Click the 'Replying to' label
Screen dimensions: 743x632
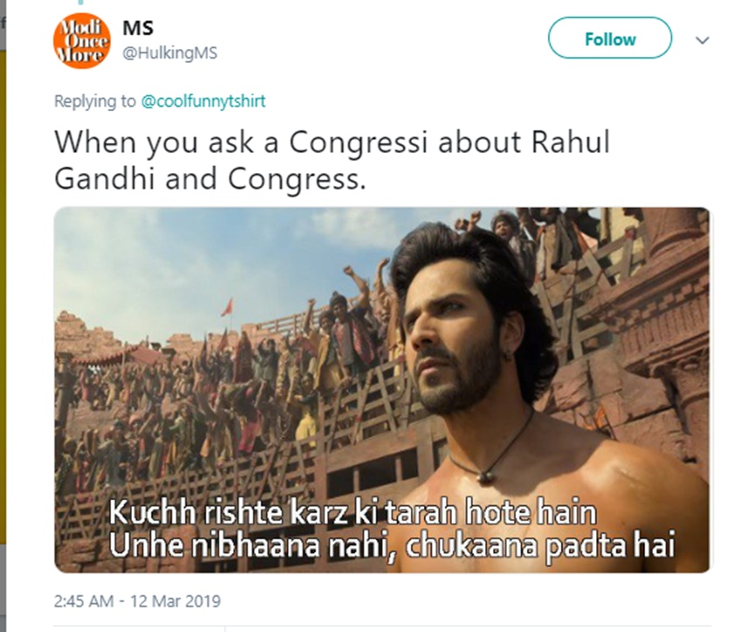(94, 101)
